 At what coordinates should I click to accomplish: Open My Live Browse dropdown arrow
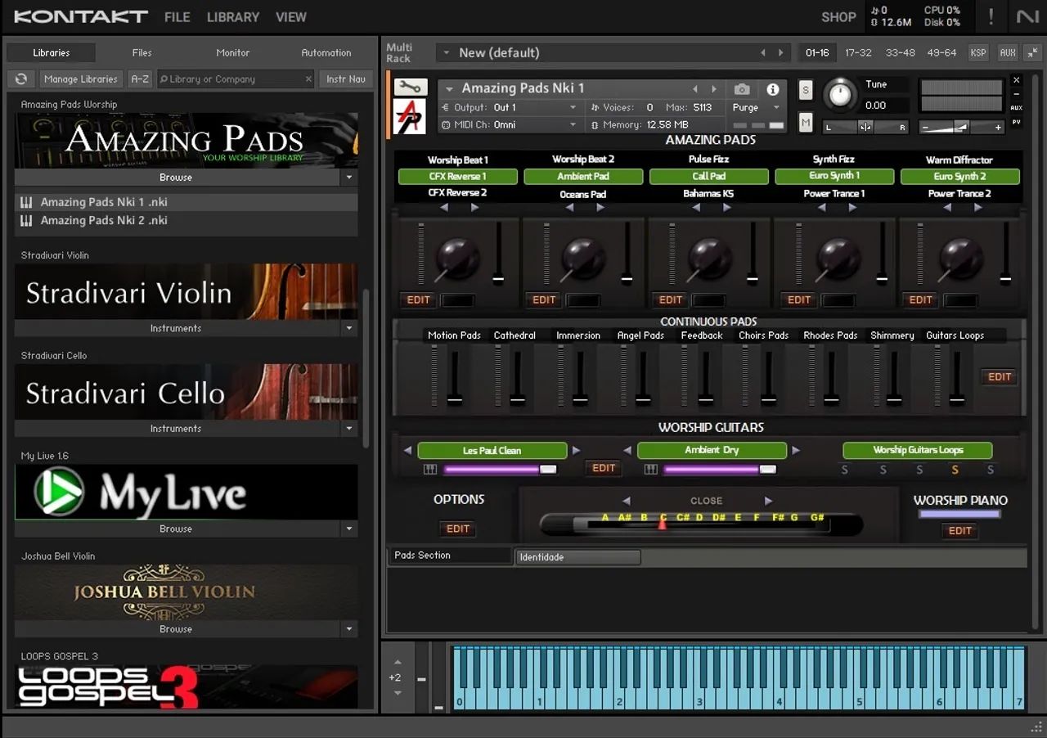click(x=349, y=529)
